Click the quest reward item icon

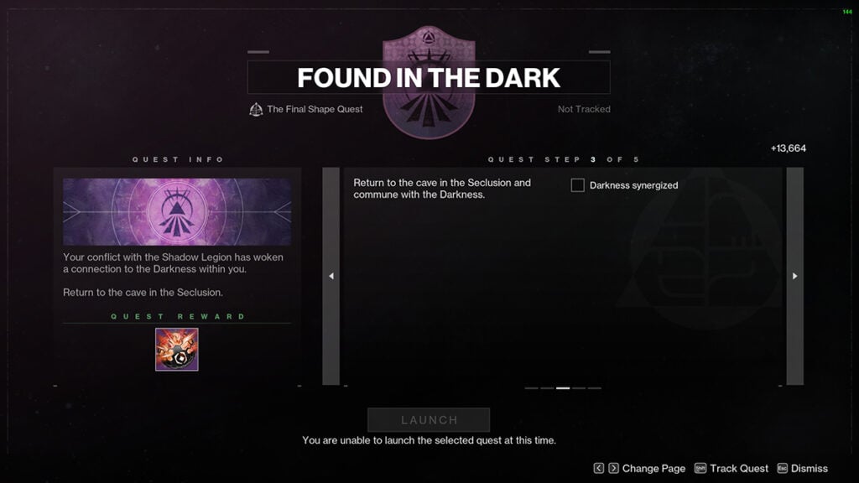click(x=176, y=350)
